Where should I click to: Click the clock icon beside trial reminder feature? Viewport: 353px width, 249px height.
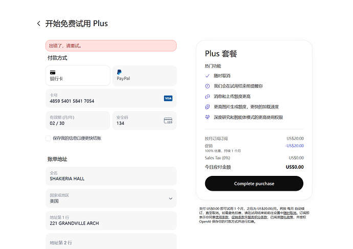coord(207,86)
